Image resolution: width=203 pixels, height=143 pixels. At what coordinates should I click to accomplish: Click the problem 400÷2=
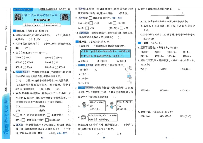pyautogui.click(x=144, y=52)
